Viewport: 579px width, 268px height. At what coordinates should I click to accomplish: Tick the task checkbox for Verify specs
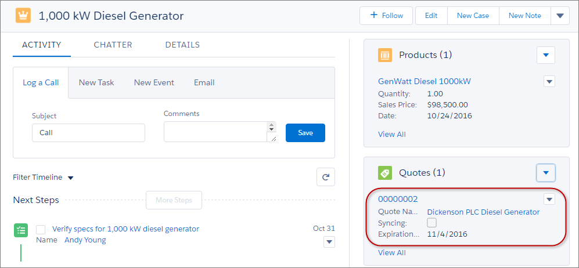tap(41, 230)
